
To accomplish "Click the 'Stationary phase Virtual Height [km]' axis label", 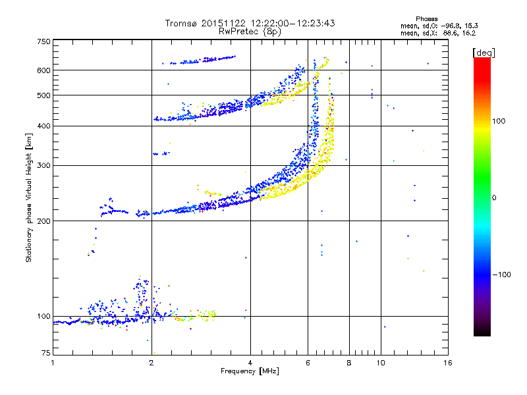I will point(29,197).
